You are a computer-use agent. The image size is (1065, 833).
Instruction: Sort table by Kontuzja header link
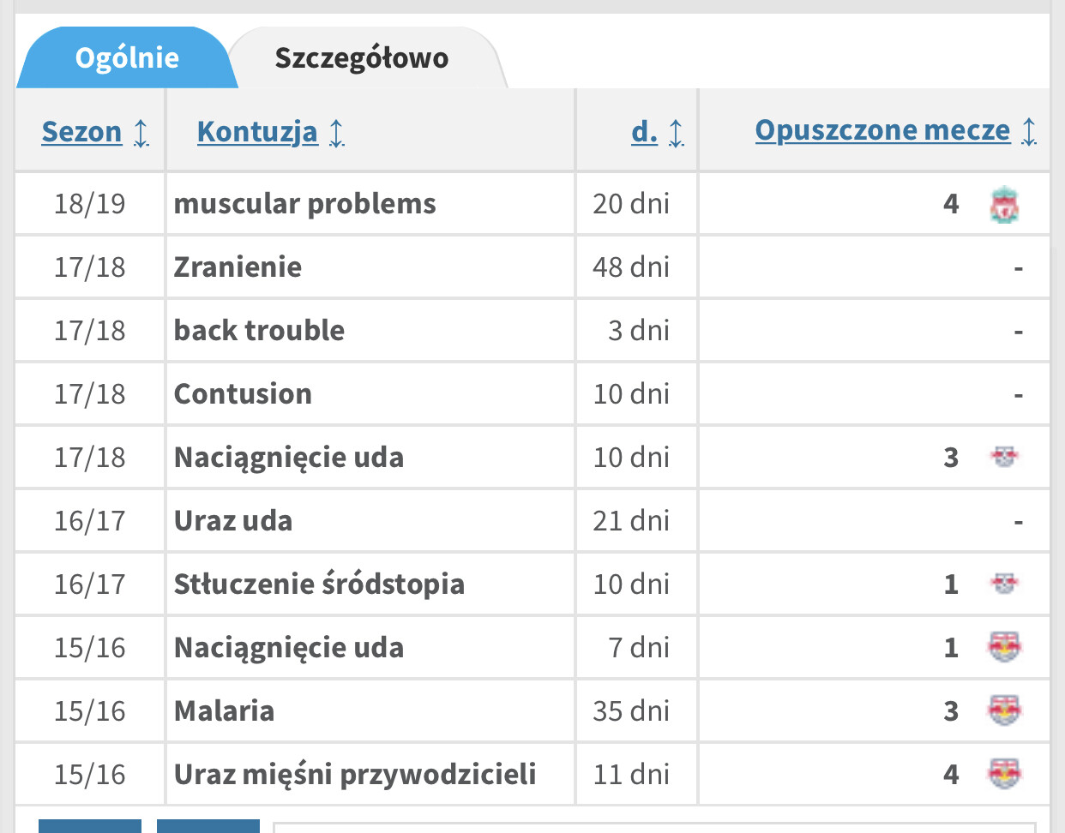257,132
